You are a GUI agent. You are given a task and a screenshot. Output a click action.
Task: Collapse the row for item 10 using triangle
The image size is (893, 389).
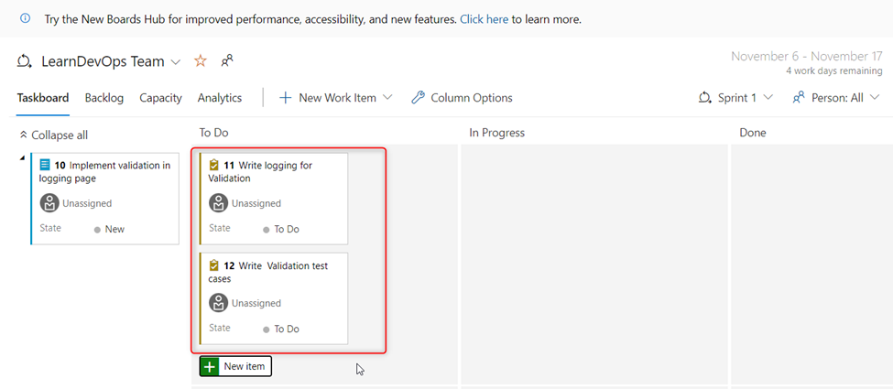(22, 157)
